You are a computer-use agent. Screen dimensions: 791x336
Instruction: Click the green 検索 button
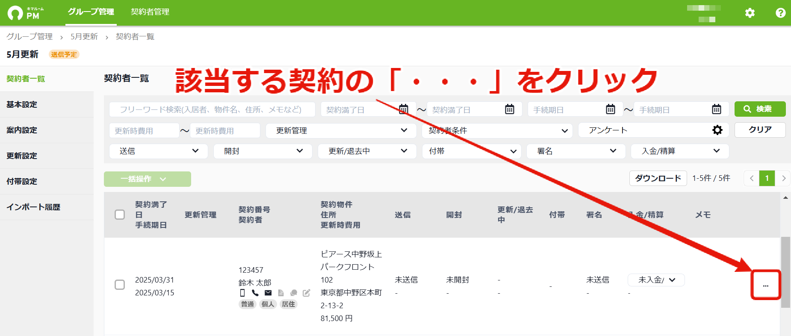tap(760, 109)
